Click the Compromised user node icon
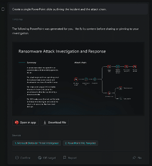The width and height of the screenshot is (152, 166). click(x=86, y=79)
